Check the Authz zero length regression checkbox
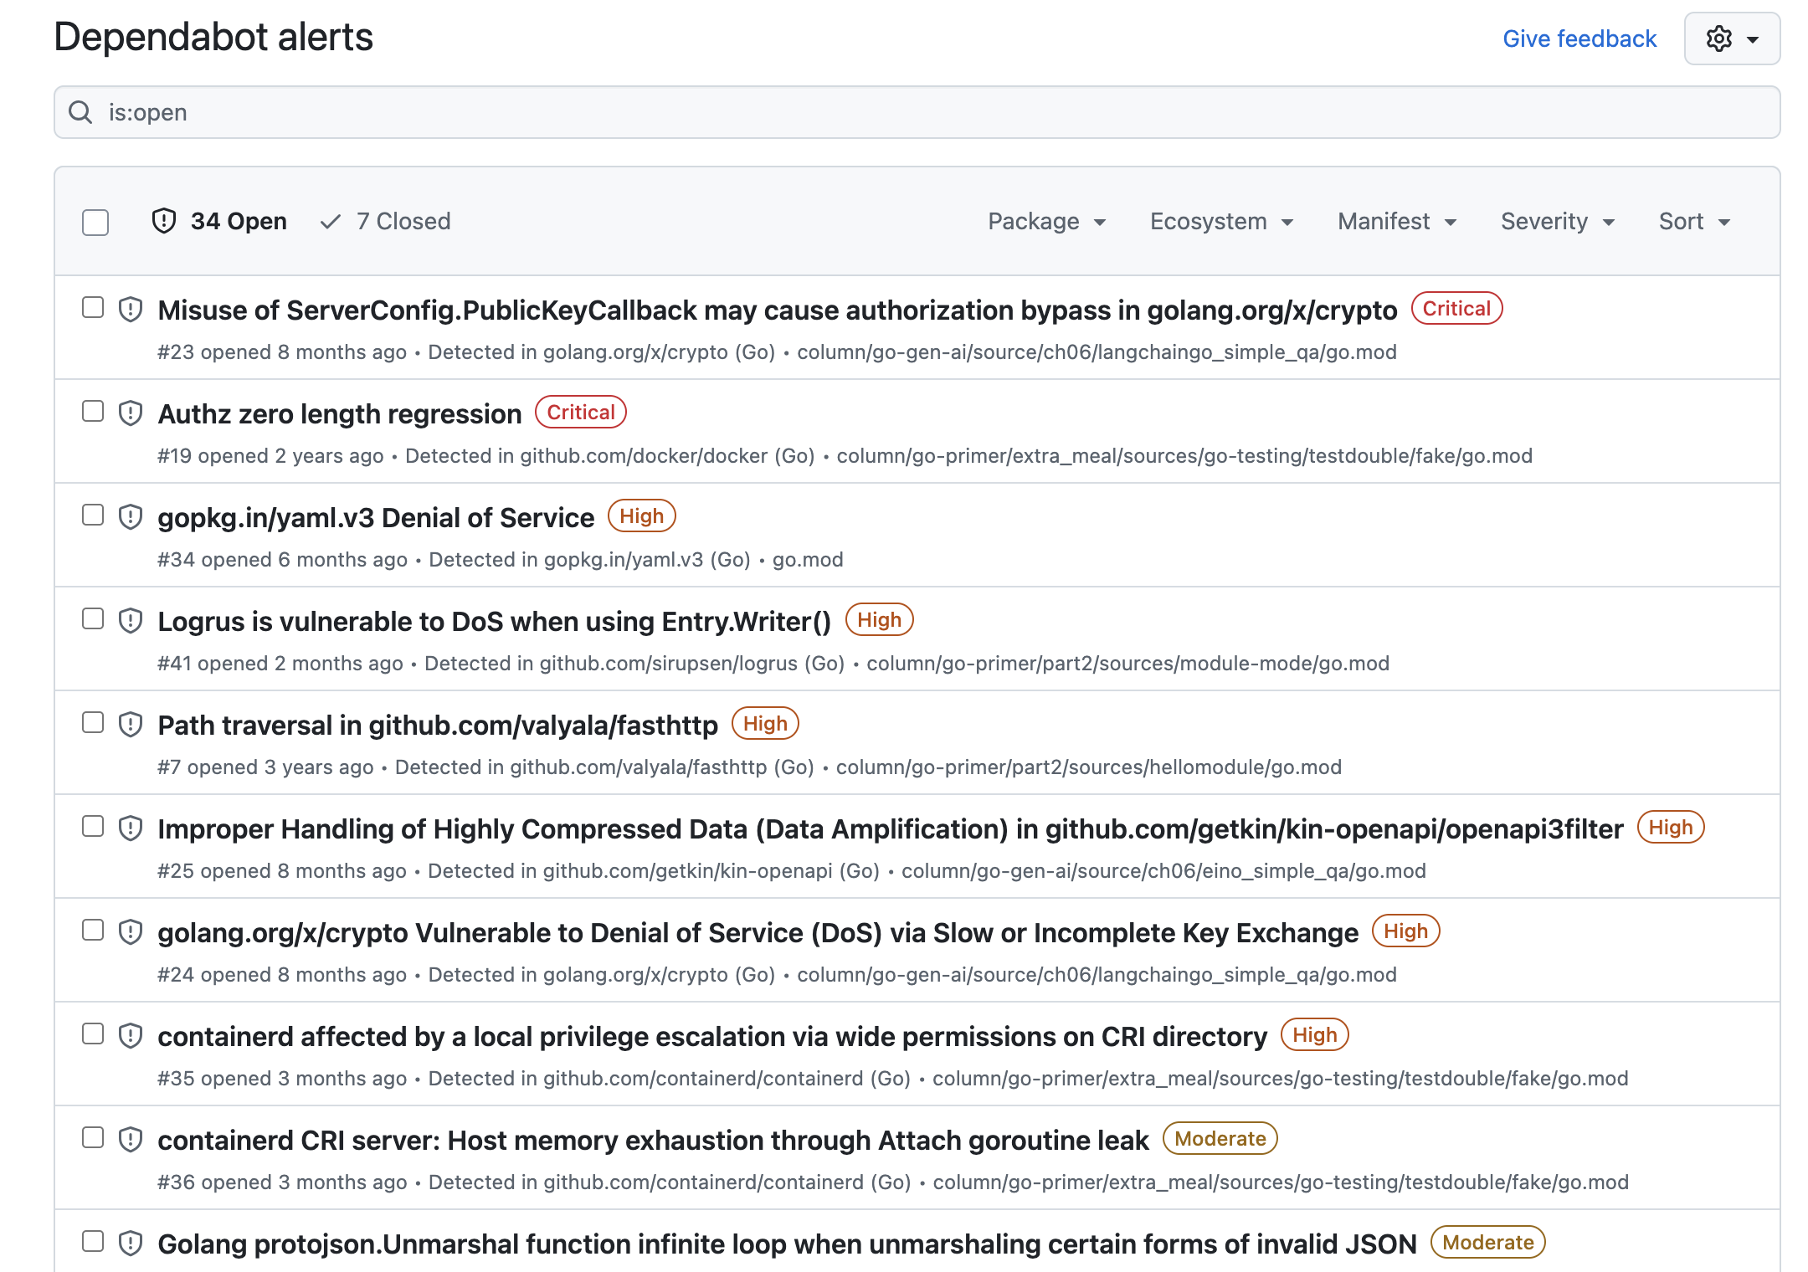The width and height of the screenshot is (1808, 1272). [93, 411]
